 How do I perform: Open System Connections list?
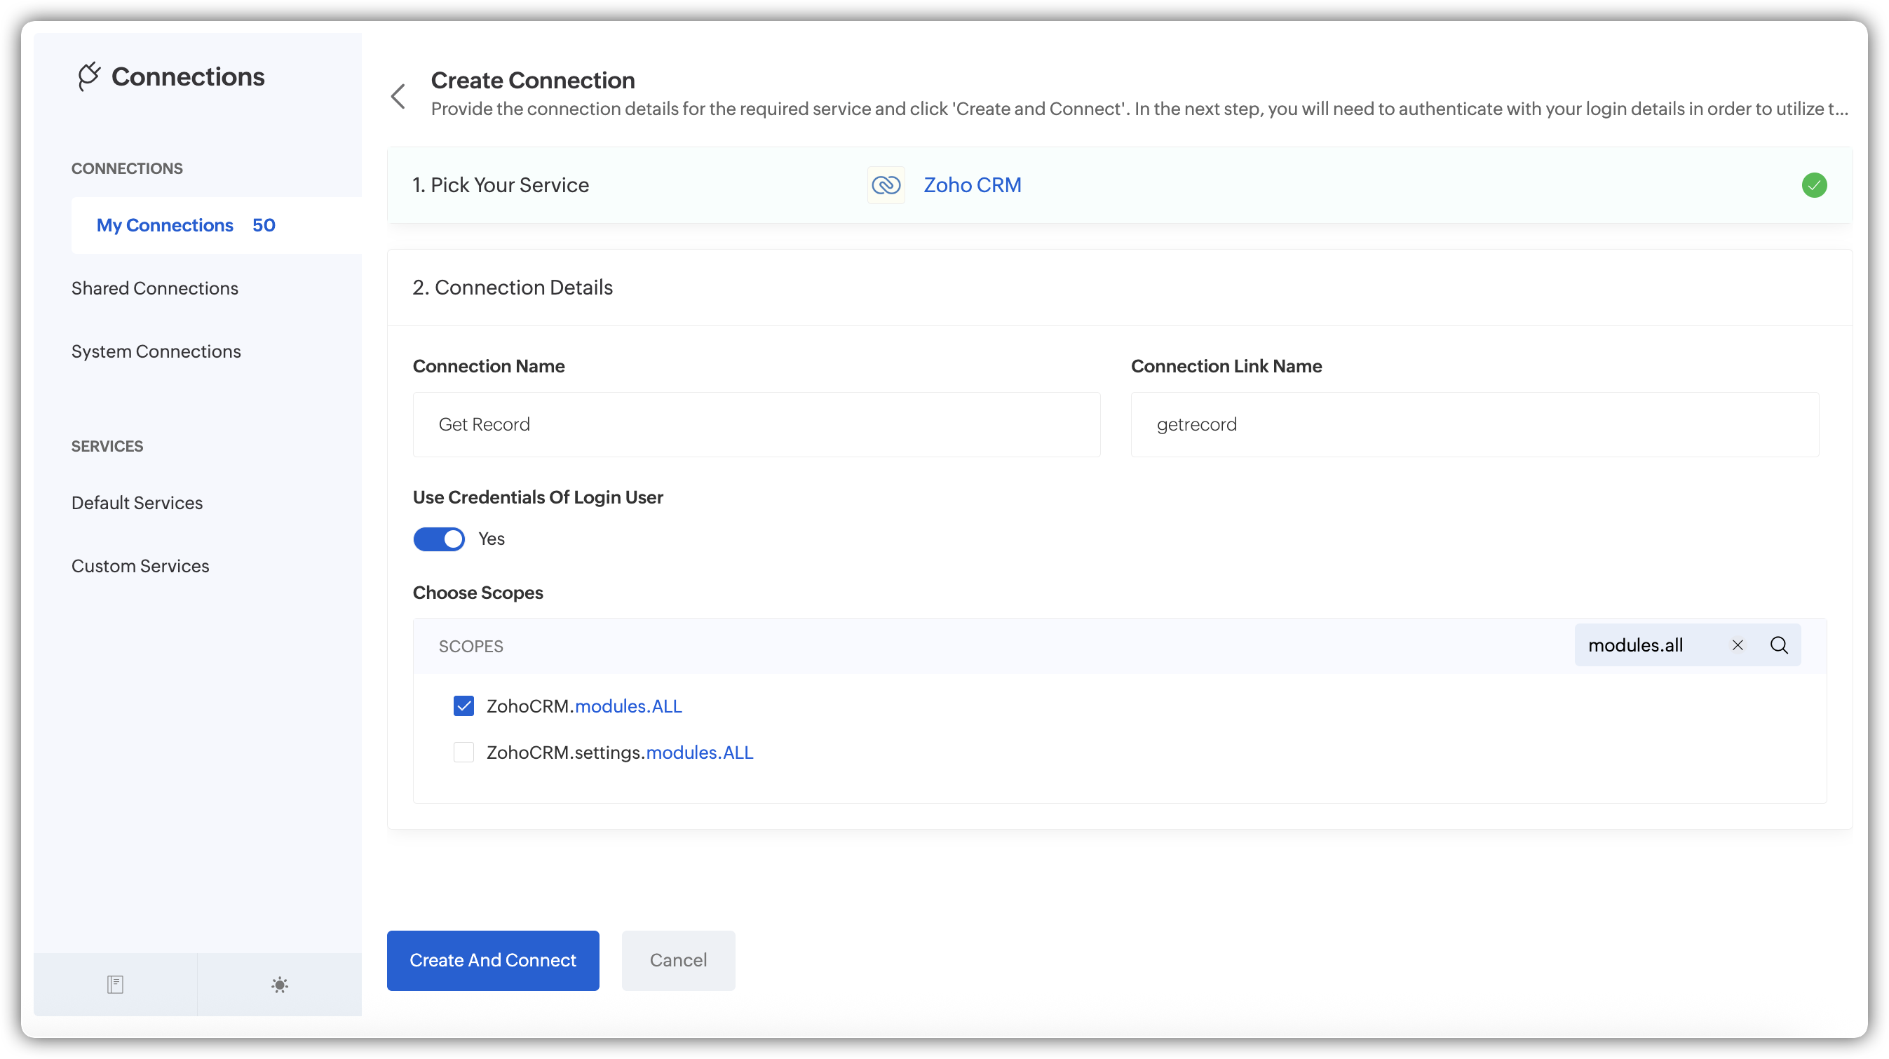[x=156, y=351]
